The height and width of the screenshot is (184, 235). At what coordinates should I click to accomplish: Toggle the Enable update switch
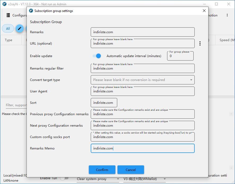click(x=97, y=56)
